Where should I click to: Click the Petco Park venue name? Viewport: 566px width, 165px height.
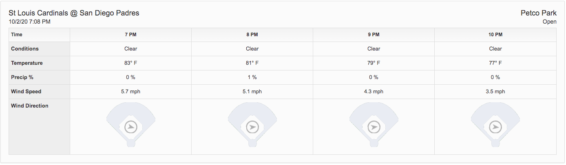[x=538, y=13]
